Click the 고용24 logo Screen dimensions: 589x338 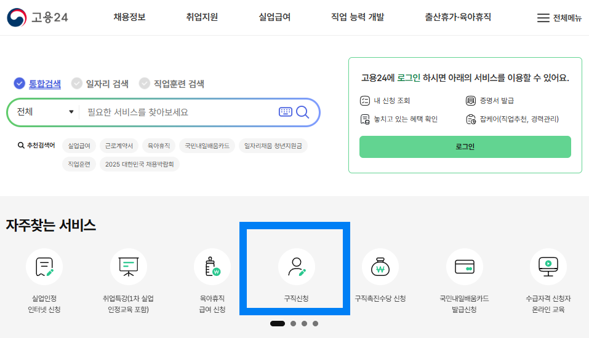(37, 17)
